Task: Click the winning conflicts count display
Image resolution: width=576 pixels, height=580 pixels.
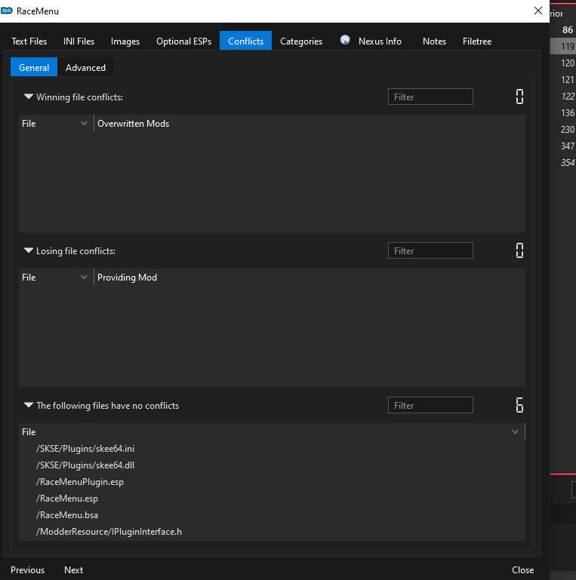Action: (519, 97)
